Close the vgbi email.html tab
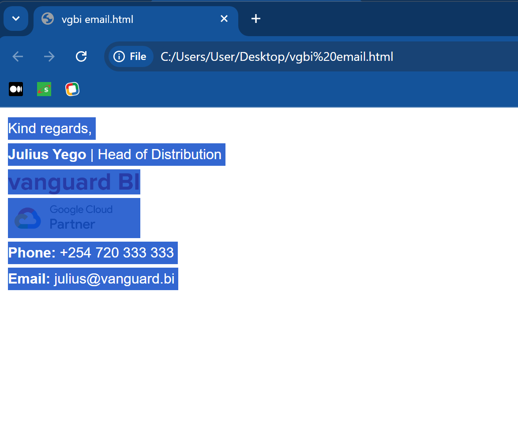The height and width of the screenshot is (433, 518). pyautogui.click(x=224, y=19)
